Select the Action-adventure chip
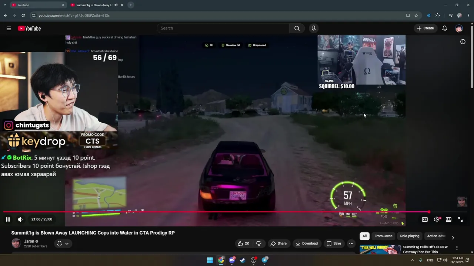The image size is (474, 266). point(436,236)
